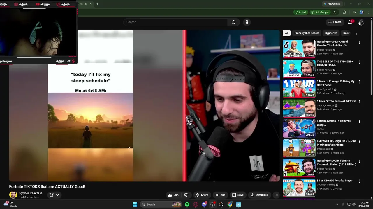The height and width of the screenshot is (209, 373).
Task: Click the YouTube search input field
Action: click(x=175, y=22)
